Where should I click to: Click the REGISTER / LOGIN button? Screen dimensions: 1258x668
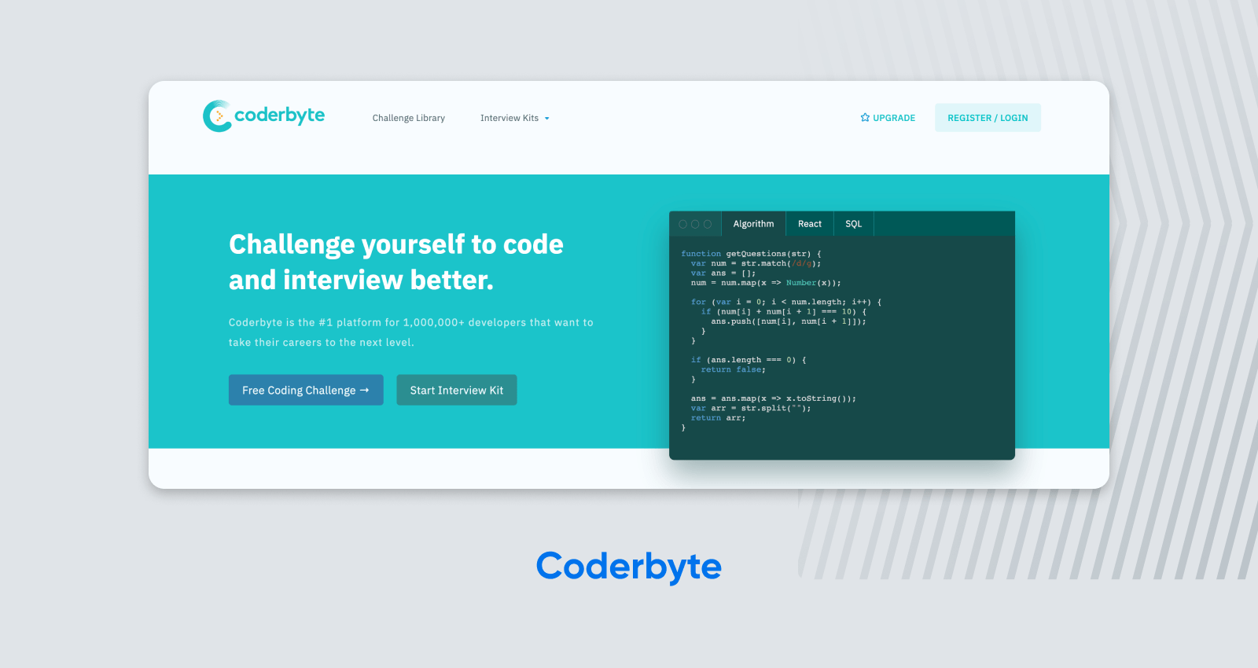(x=988, y=118)
